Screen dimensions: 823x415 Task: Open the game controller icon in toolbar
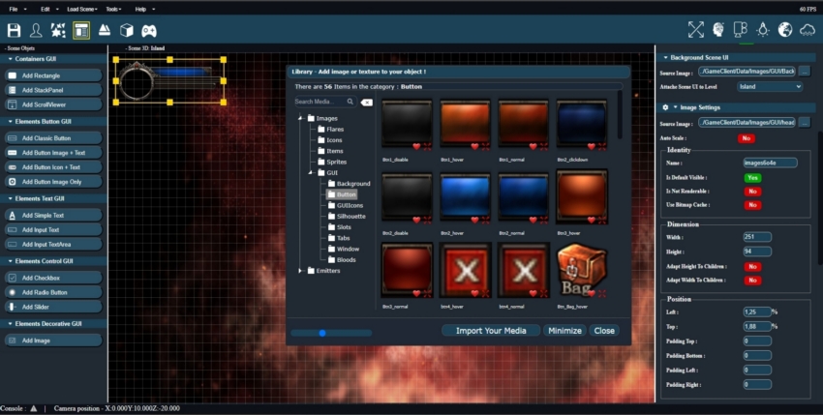[149, 30]
